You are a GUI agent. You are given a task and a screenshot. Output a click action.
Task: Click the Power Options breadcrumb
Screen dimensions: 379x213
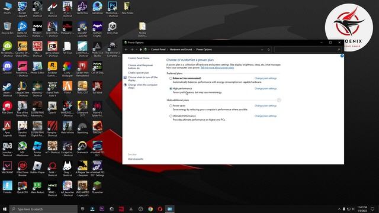click(x=204, y=50)
